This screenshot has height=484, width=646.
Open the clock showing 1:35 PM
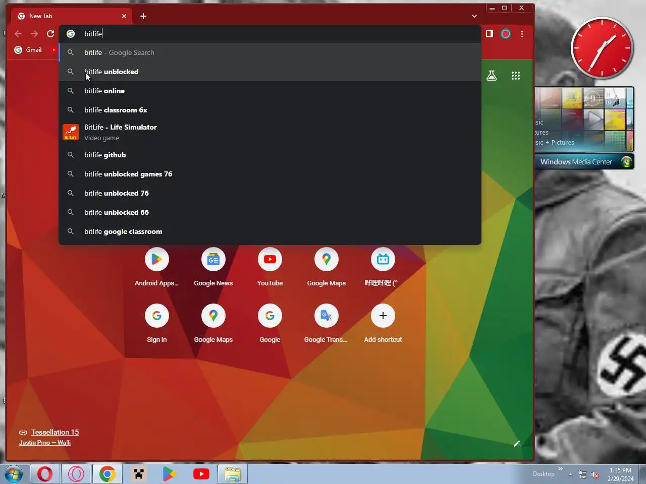pos(620,474)
